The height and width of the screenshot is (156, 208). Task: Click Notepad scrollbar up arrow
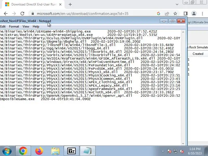tap(183, 32)
